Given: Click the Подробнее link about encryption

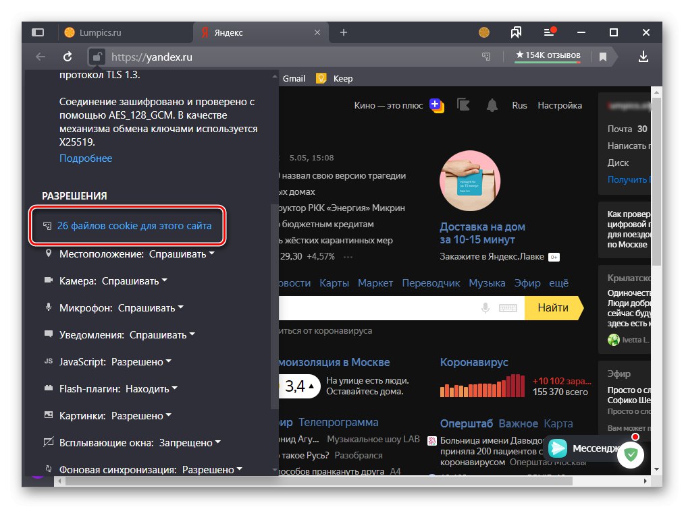Looking at the screenshot, I should tap(85, 158).
